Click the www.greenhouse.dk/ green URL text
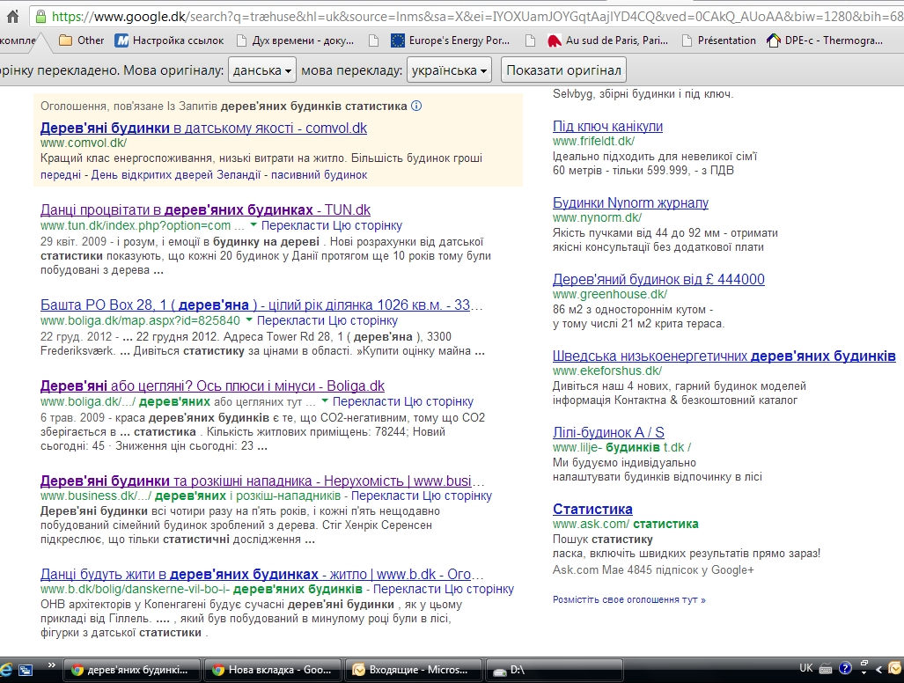The image size is (904, 683). point(610,295)
